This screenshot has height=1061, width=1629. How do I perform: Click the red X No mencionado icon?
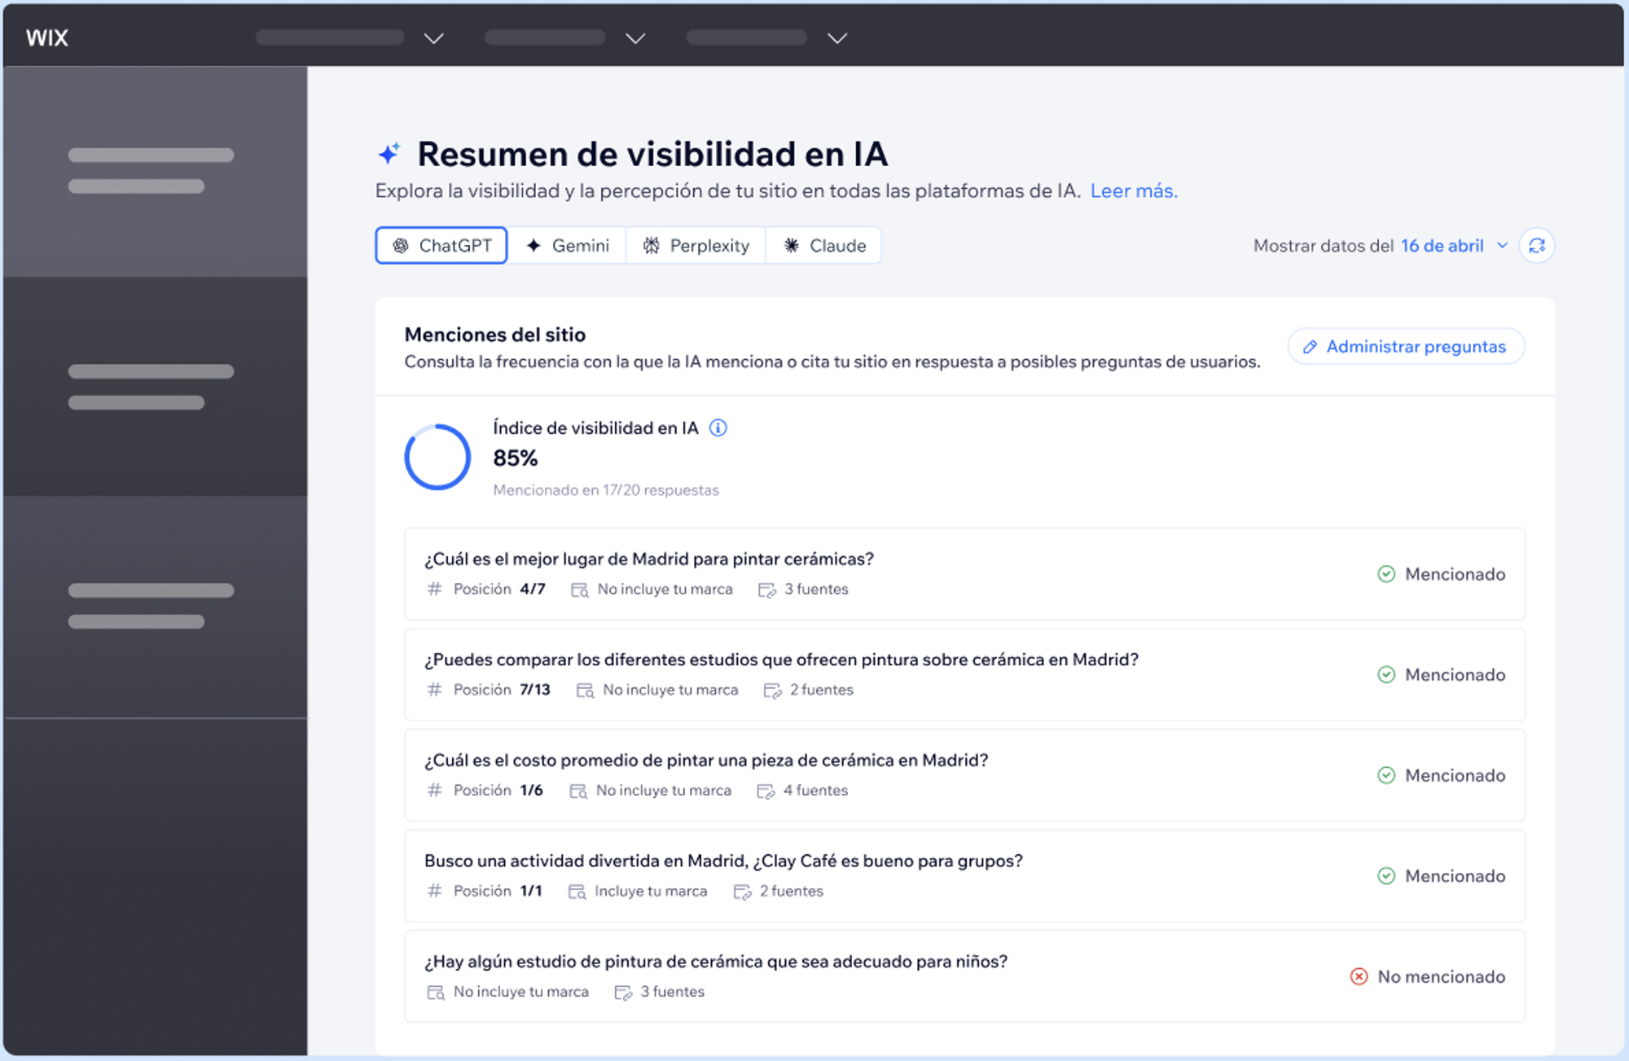[1359, 976]
